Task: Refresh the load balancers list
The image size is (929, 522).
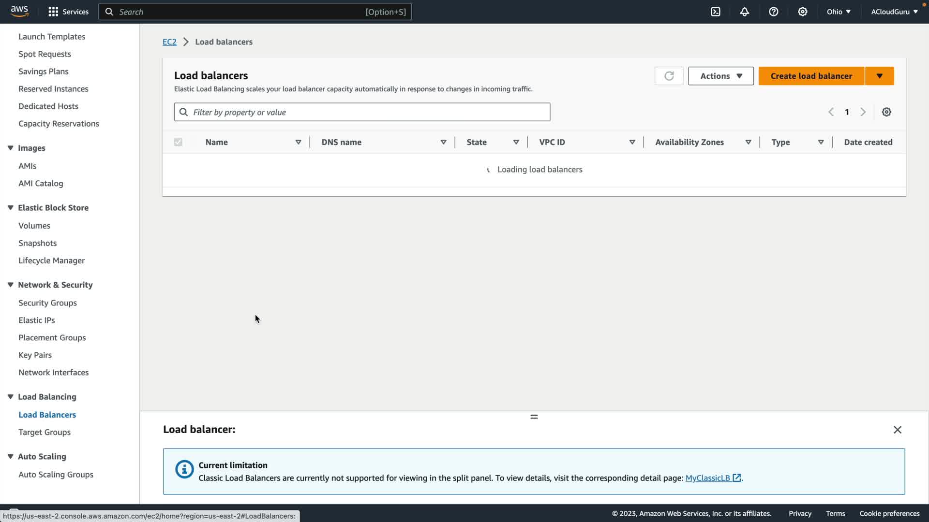Action: click(669, 76)
